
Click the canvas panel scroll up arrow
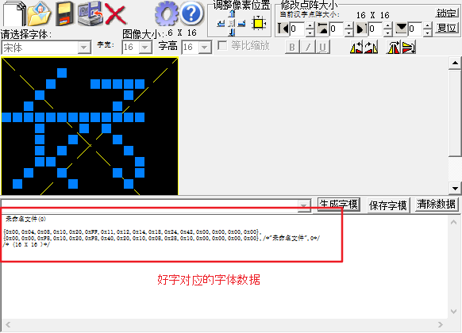[x=455, y=63]
